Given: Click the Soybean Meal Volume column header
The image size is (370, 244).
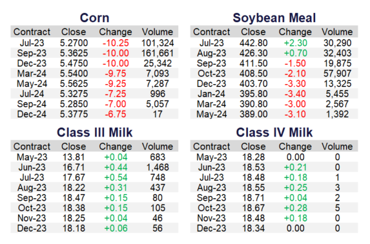Looking at the screenshot, I should tap(337, 32).
